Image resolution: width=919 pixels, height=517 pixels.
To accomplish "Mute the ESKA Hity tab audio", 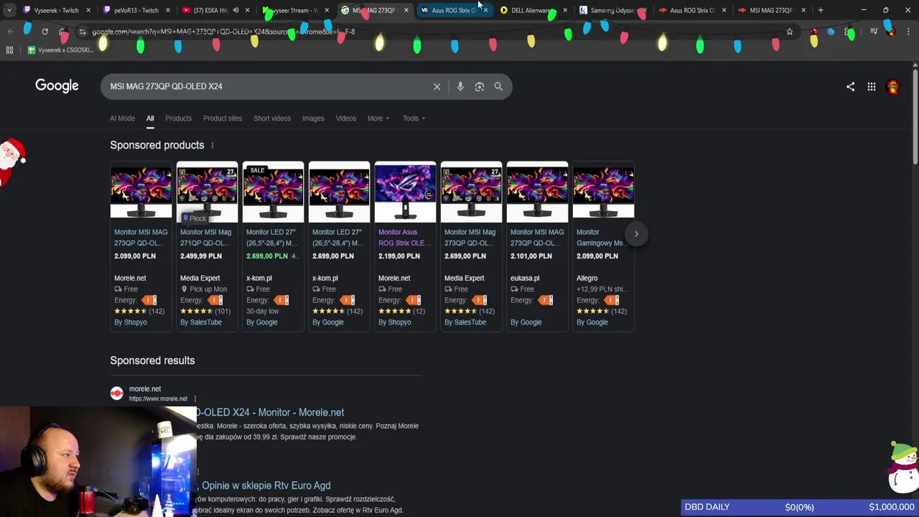I will pyautogui.click(x=235, y=10).
